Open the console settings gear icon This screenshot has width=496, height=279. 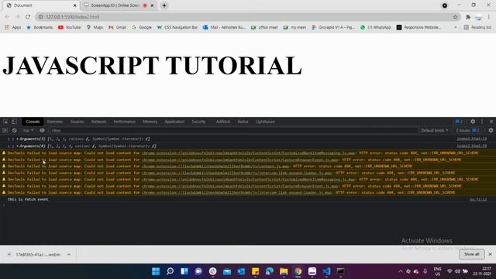click(491, 130)
